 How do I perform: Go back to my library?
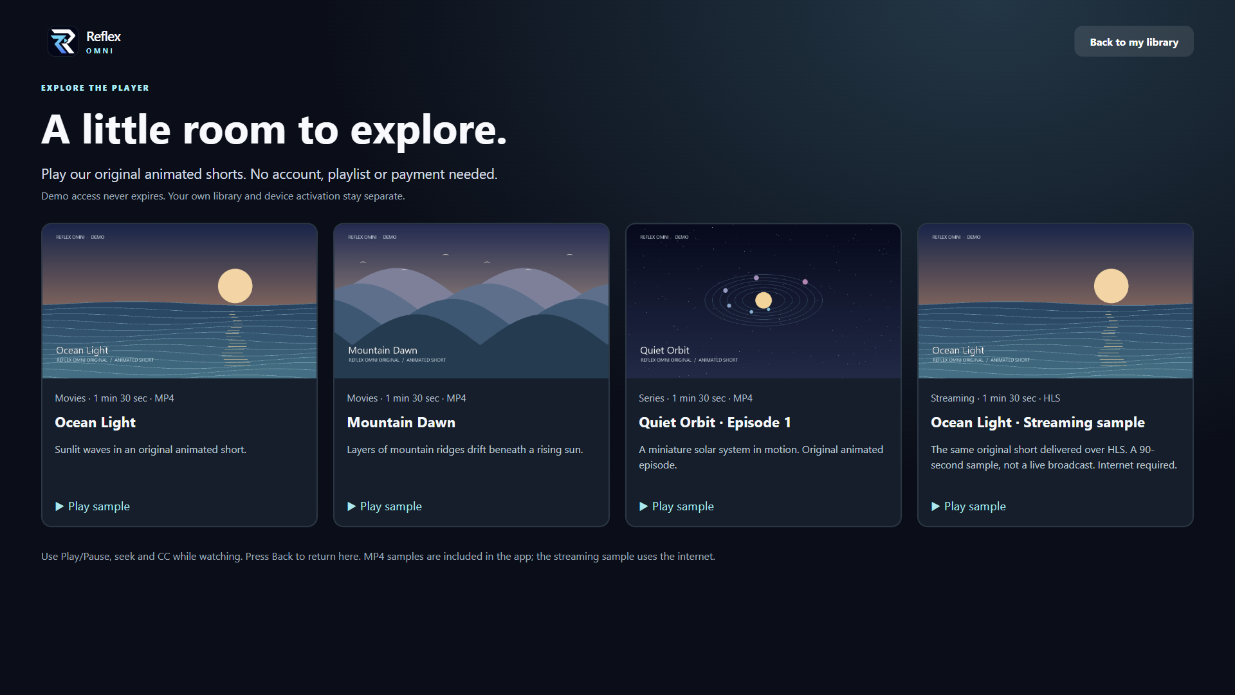click(1134, 42)
